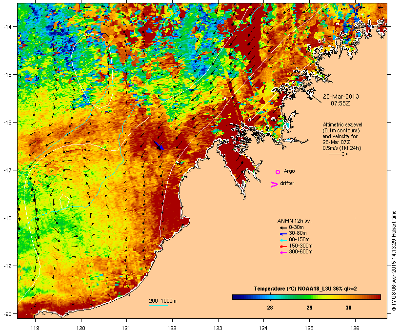The width and height of the screenshot is (400, 332).
Task: Click the "200 1000m" depth label
Action: [x=162, y=301]
